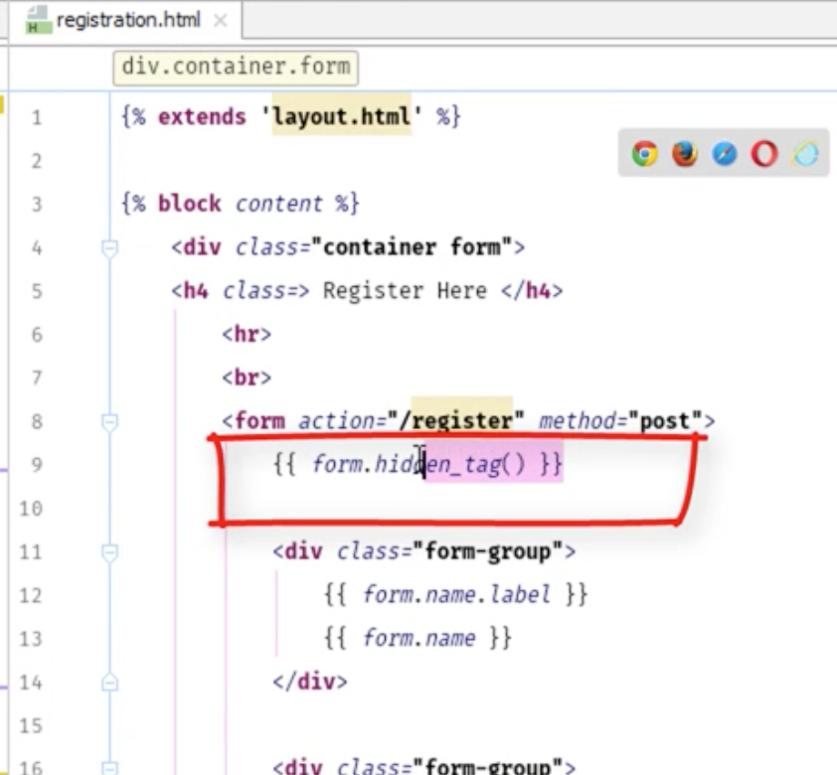
Task: Collapse the form-group fold on line 16
Action: click(109, 768)
